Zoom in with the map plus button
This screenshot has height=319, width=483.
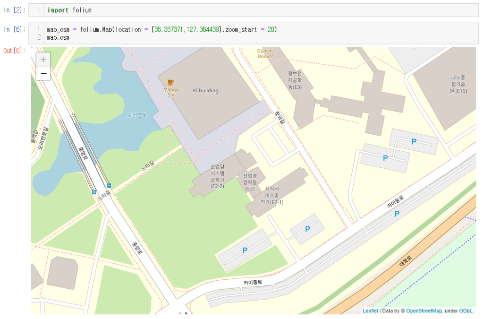pyautogui.click(x=43, y=60)
